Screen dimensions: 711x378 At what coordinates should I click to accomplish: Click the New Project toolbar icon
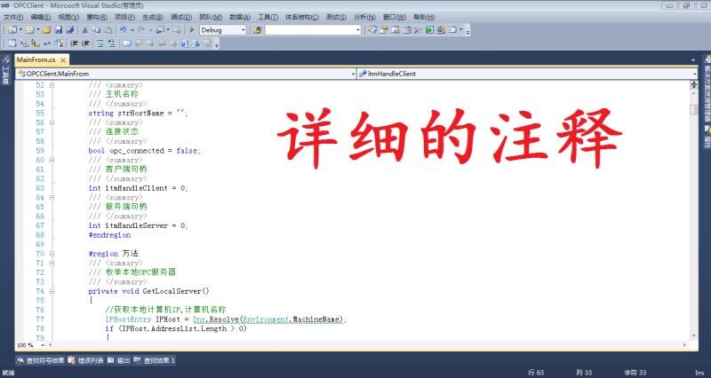click(12, 30)
